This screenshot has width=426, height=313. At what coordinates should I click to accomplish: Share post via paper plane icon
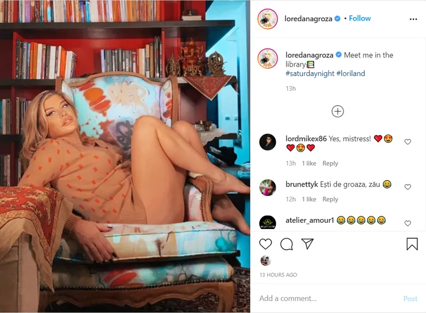point(308,244)
